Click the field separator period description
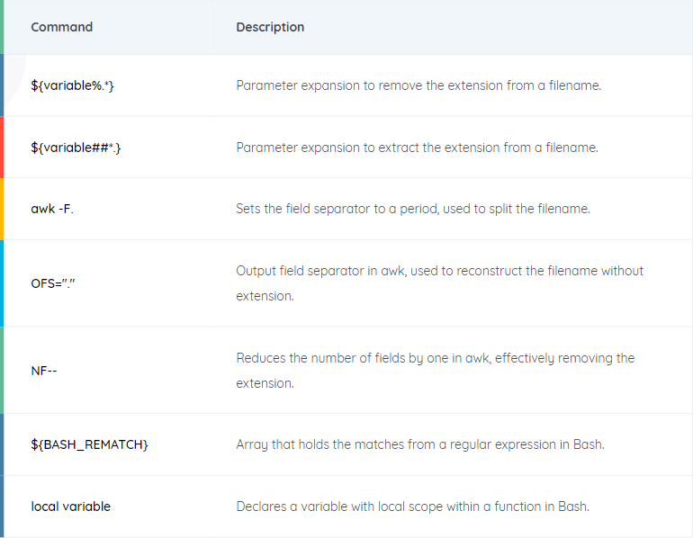The width and height of the screenshot is (693, 538). pyautogui.click(x=413, y=209)
